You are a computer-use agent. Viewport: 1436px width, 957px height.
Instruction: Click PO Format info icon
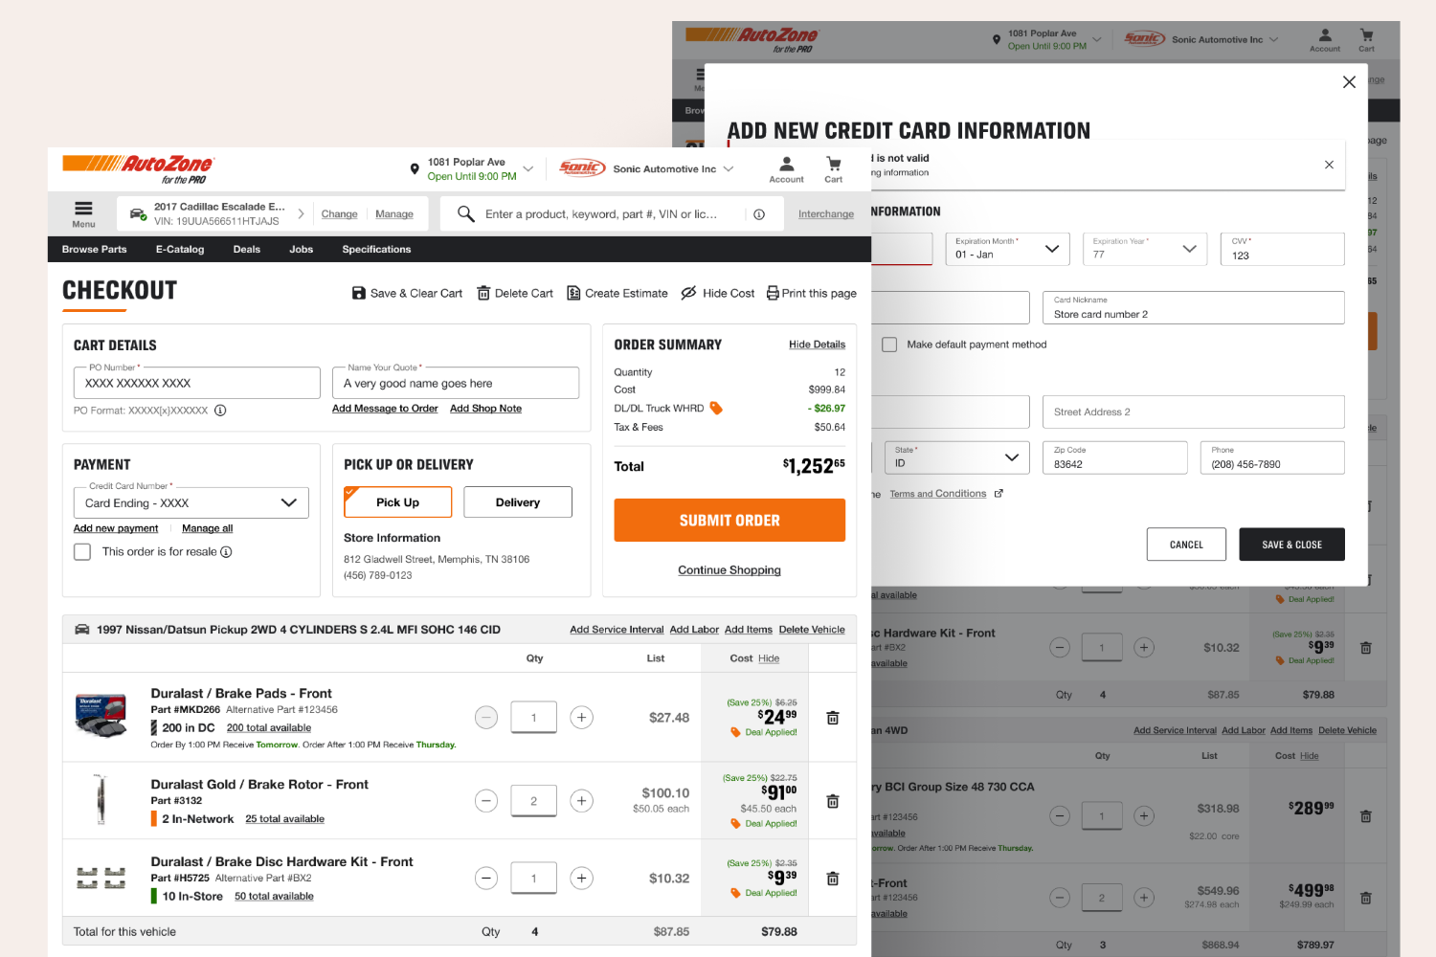click(x=220, y=411)
